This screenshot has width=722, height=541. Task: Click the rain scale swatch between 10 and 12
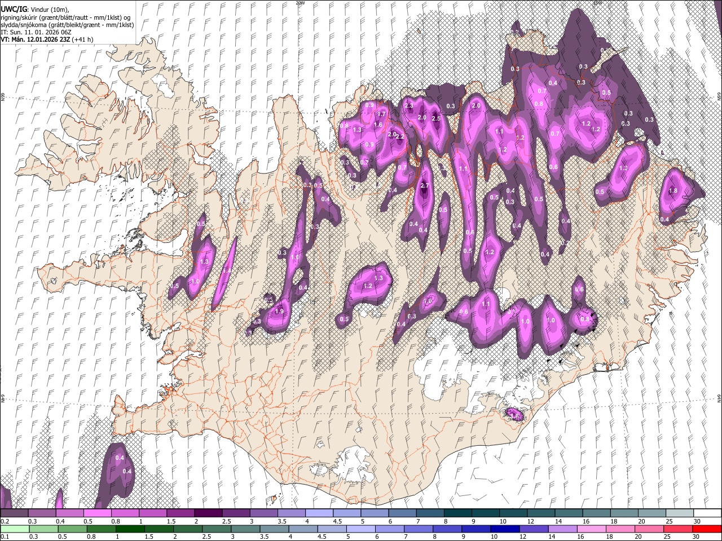click(x=505, y=529)
